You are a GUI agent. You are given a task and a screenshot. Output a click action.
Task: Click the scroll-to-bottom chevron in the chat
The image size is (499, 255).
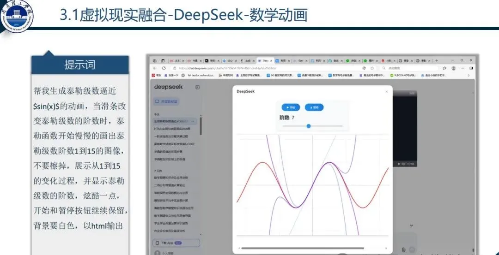click(412, 225)
